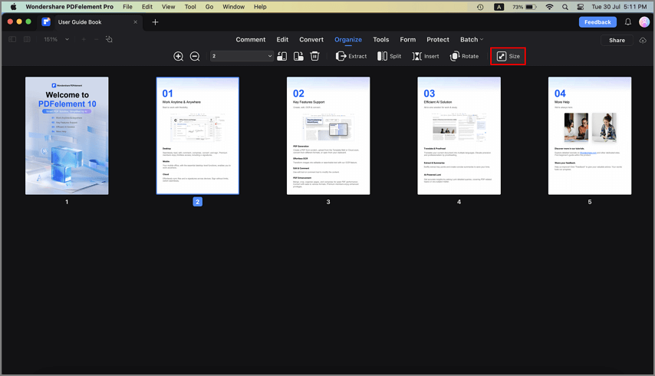Switch to the Comment tab
The width and height of the screenshot is (655, 376).
click(x=251, y=39)
